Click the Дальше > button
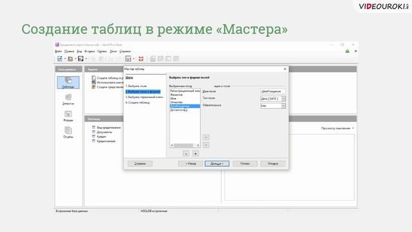This screenshot has width=412, height=232. pyautogui.click(x=217, y=164)
